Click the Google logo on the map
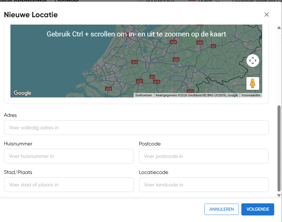 pos(23,93)
